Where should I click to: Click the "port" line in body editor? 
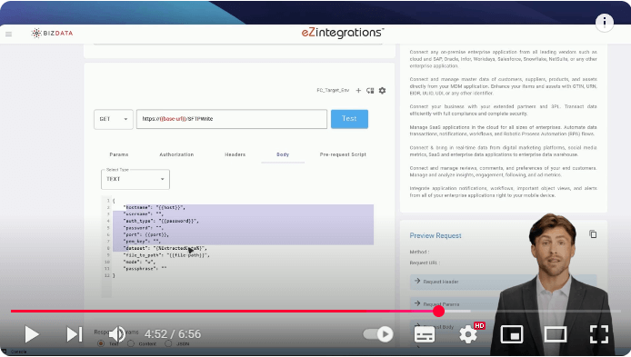pos(146,234)
